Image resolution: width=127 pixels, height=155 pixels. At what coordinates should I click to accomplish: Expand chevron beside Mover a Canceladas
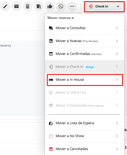click(117, 149)
